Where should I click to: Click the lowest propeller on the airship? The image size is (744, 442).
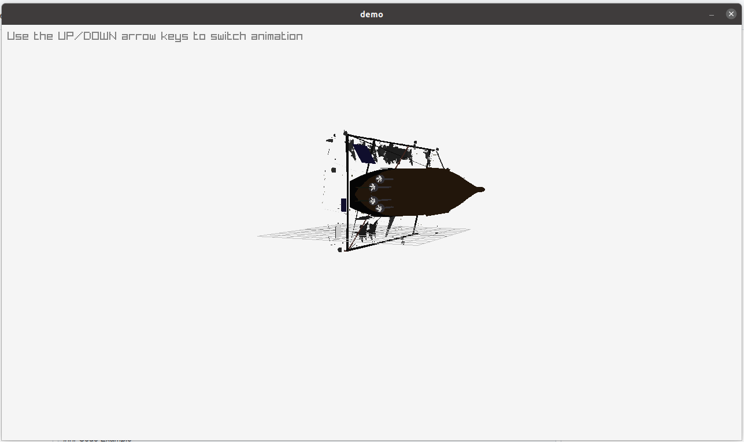379,208
